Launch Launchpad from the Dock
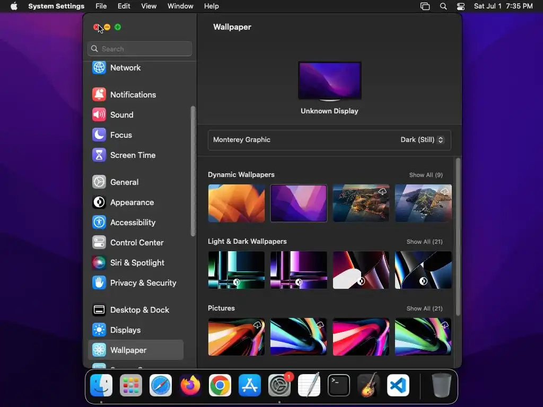 [x=131, y=385]
